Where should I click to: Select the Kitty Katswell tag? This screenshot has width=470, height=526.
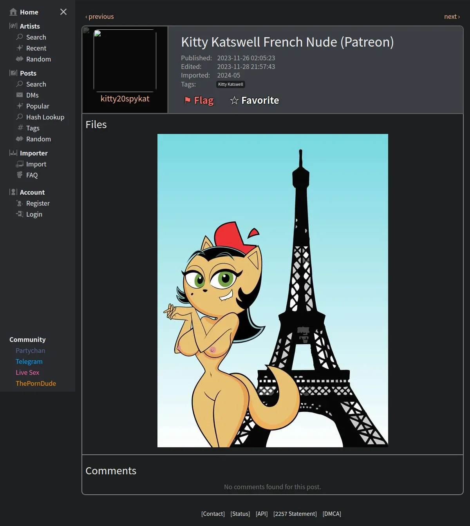[231, 84]
